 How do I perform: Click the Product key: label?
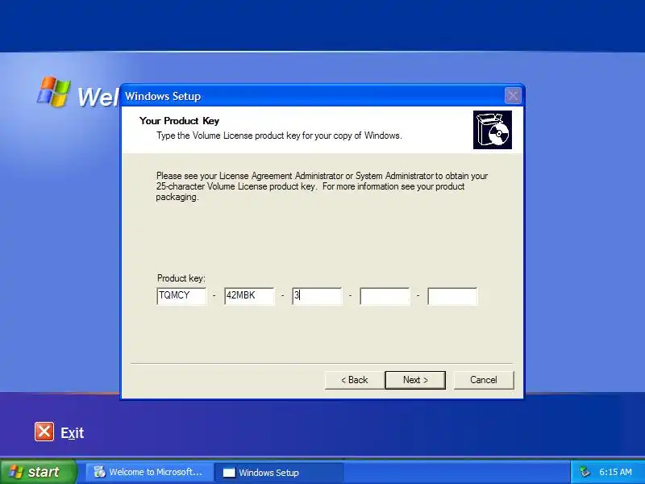click(x=181, y=278)
